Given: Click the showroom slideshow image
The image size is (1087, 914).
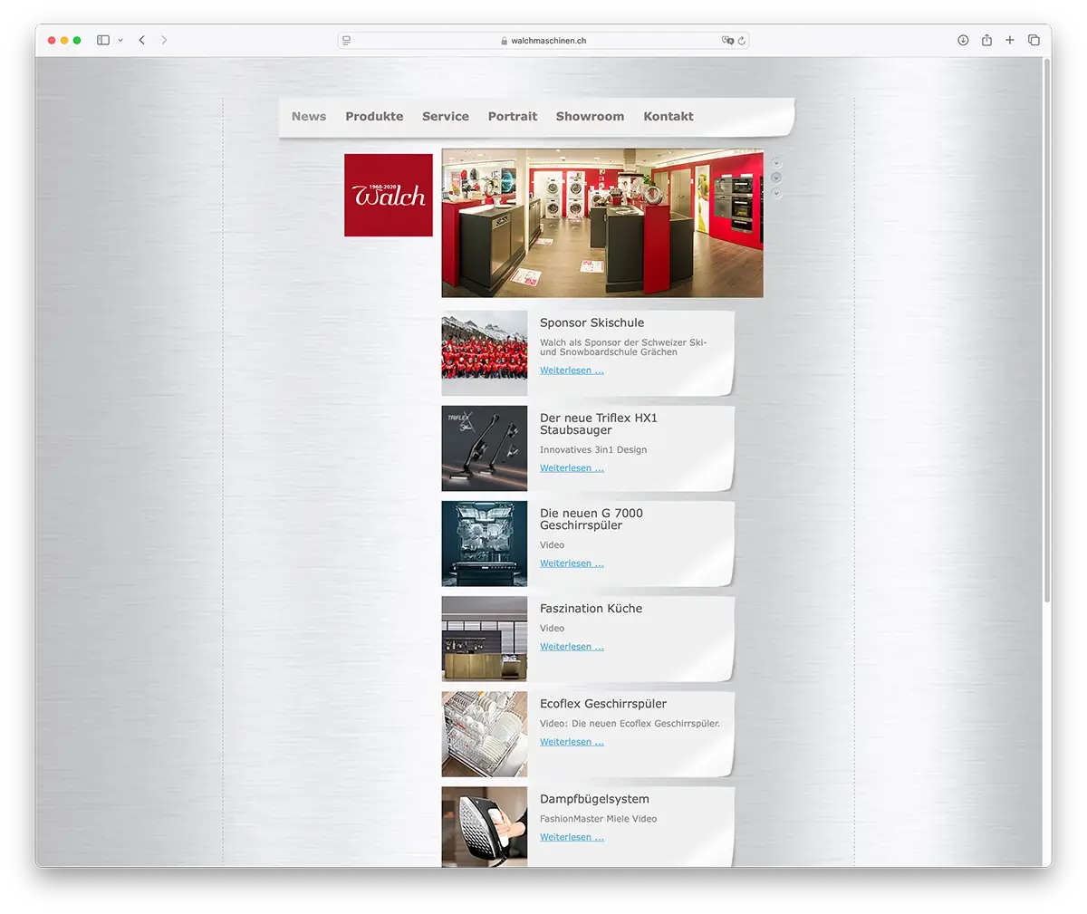Looking at the screenshot, I should [602, 223].
